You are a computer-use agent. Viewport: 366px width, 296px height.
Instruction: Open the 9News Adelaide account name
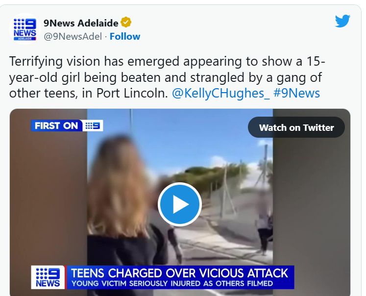(x=81, y=23)
